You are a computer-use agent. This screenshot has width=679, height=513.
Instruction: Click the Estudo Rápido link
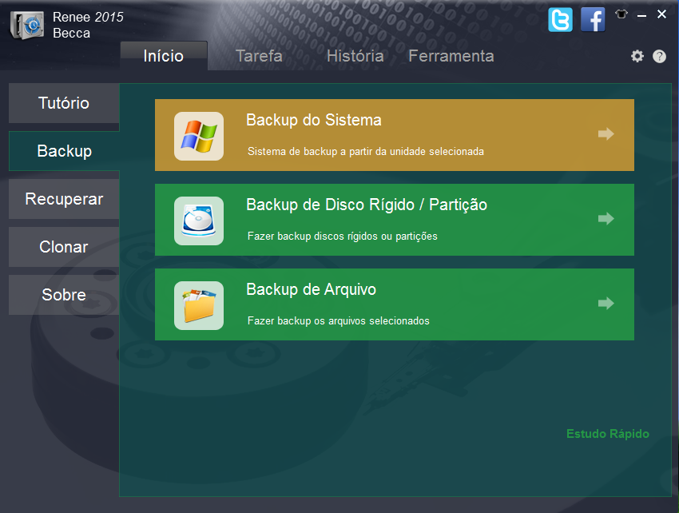tap(608, 434)
